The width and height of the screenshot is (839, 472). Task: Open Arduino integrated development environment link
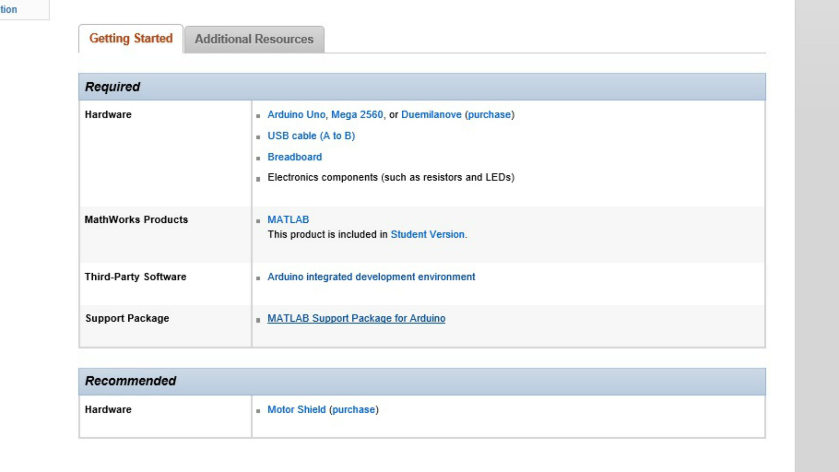pyautogui.click(x=371, y=277)
